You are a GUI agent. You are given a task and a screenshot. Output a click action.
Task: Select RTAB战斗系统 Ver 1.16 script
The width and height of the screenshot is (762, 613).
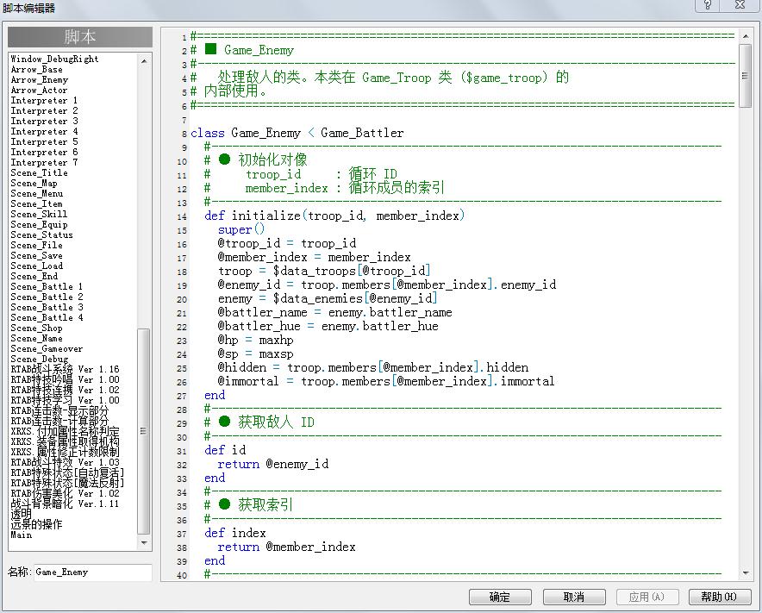pyautogui.click(x=66, y=370)
